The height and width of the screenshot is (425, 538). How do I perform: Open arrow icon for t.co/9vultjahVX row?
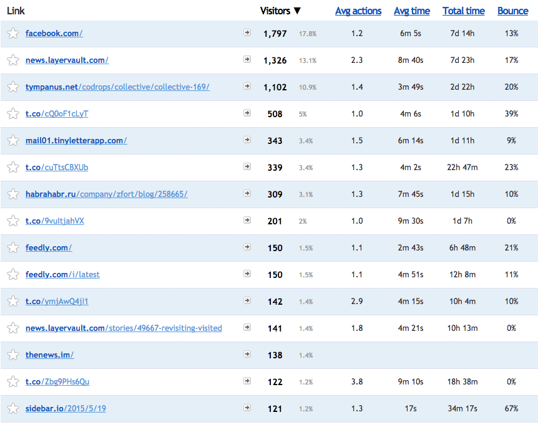click(247, 220)
